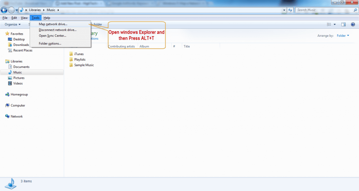Close the Tools menu
359x191 pixels.
coord(35,18)
